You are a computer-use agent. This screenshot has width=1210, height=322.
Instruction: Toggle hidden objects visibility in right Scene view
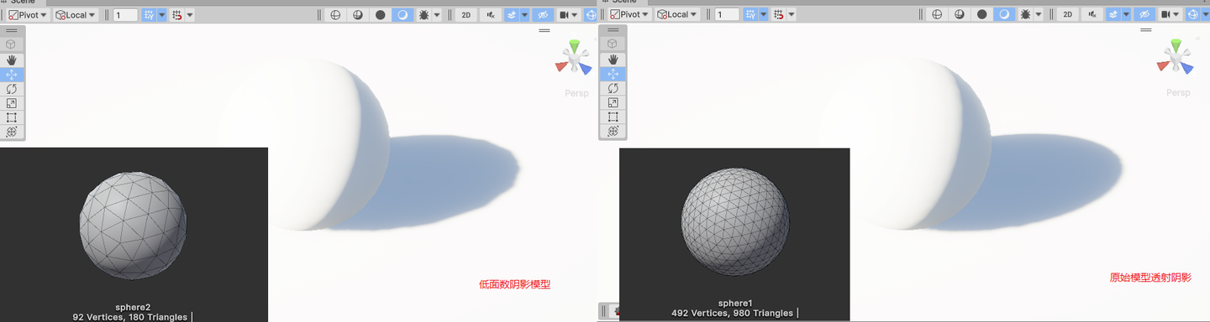click(1144, 14)
